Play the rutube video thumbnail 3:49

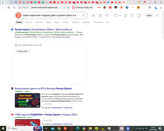(28, 100)
